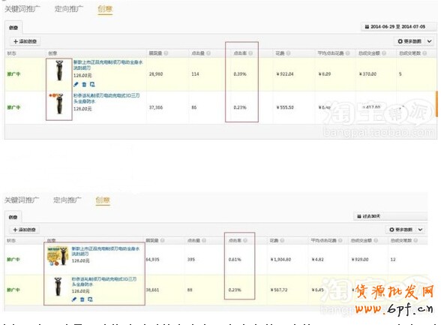Click the help icon beside 点击率 in top table
The width and height of the screenshot is (441, 325).
(250, 53)
